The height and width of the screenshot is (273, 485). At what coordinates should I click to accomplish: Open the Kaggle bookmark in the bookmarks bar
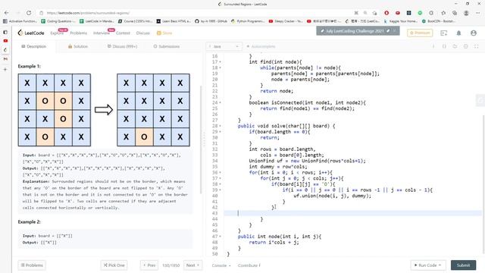point(401,21)
